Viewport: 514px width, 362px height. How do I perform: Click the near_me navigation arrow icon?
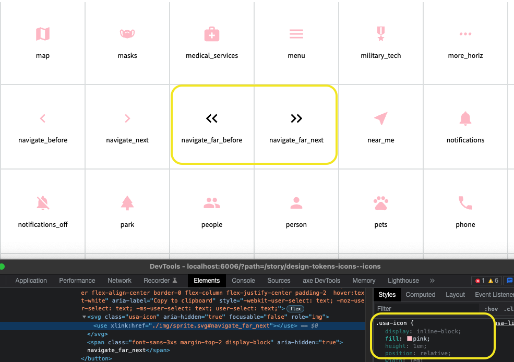coord(380,118)
